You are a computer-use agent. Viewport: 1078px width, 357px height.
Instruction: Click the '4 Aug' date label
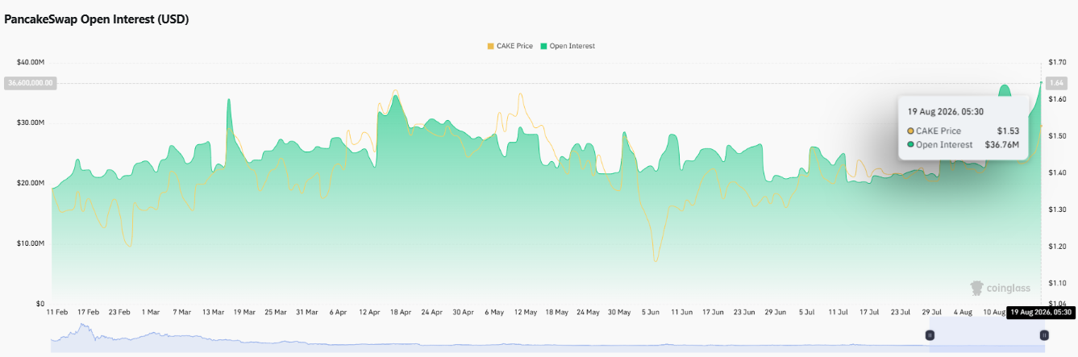pos(963,311)
